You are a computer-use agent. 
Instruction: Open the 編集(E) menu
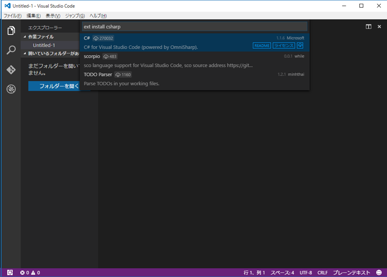(x=33, y=16)
